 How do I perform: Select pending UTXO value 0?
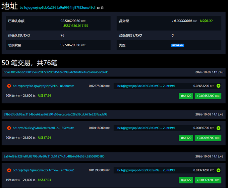coord(172,35)
